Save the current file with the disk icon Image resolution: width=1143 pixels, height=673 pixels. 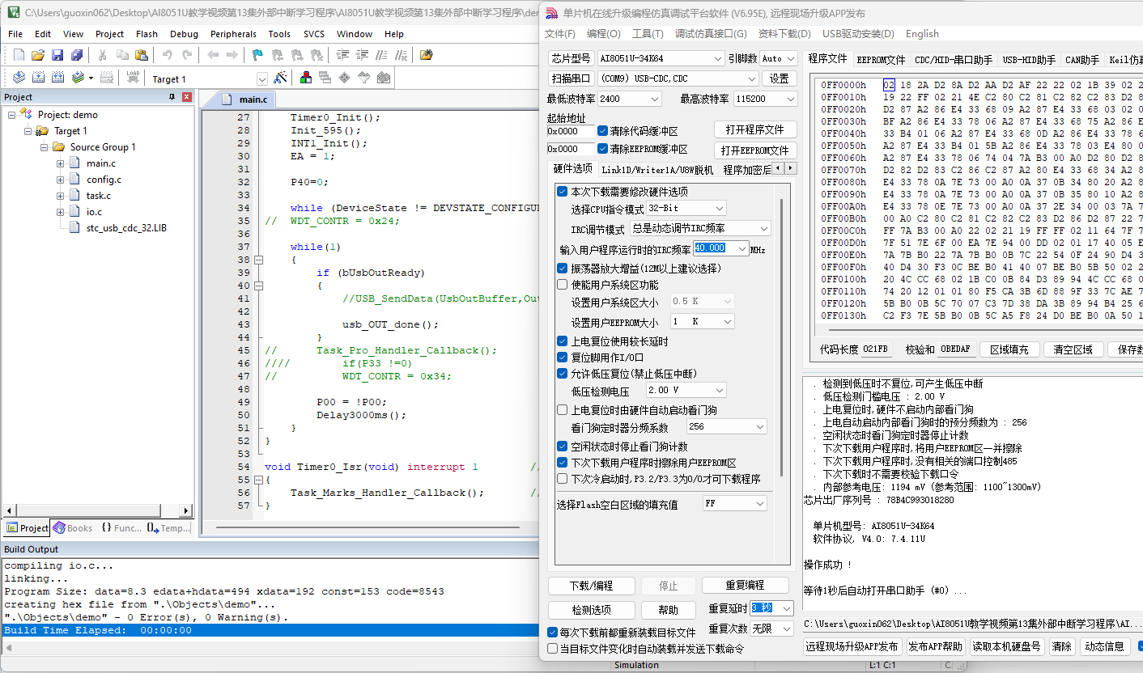point(57,55)
